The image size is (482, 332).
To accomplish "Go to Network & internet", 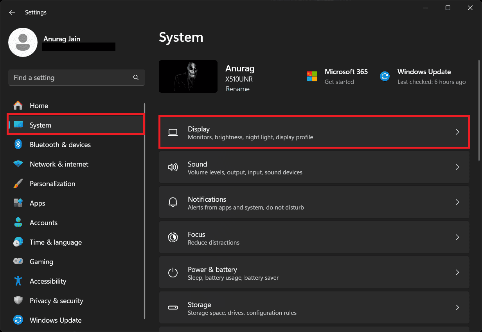I will [76, 164].
